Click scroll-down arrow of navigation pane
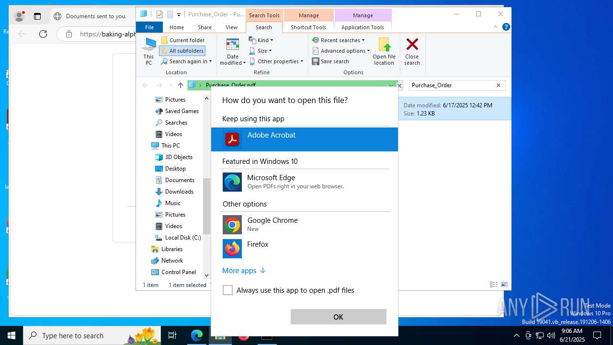This screenshot has height=345, width=613. (x=206, y=275)
